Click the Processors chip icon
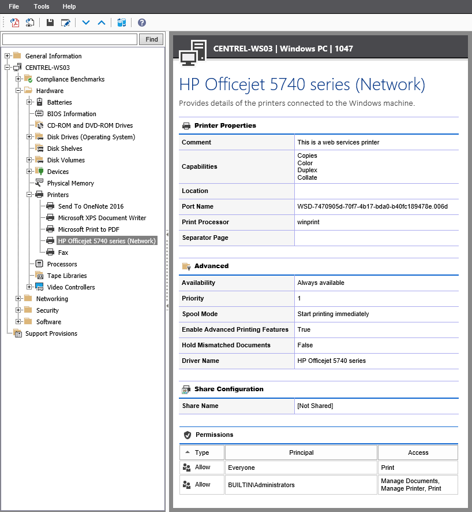472x512 pixels. coord(39,264)
